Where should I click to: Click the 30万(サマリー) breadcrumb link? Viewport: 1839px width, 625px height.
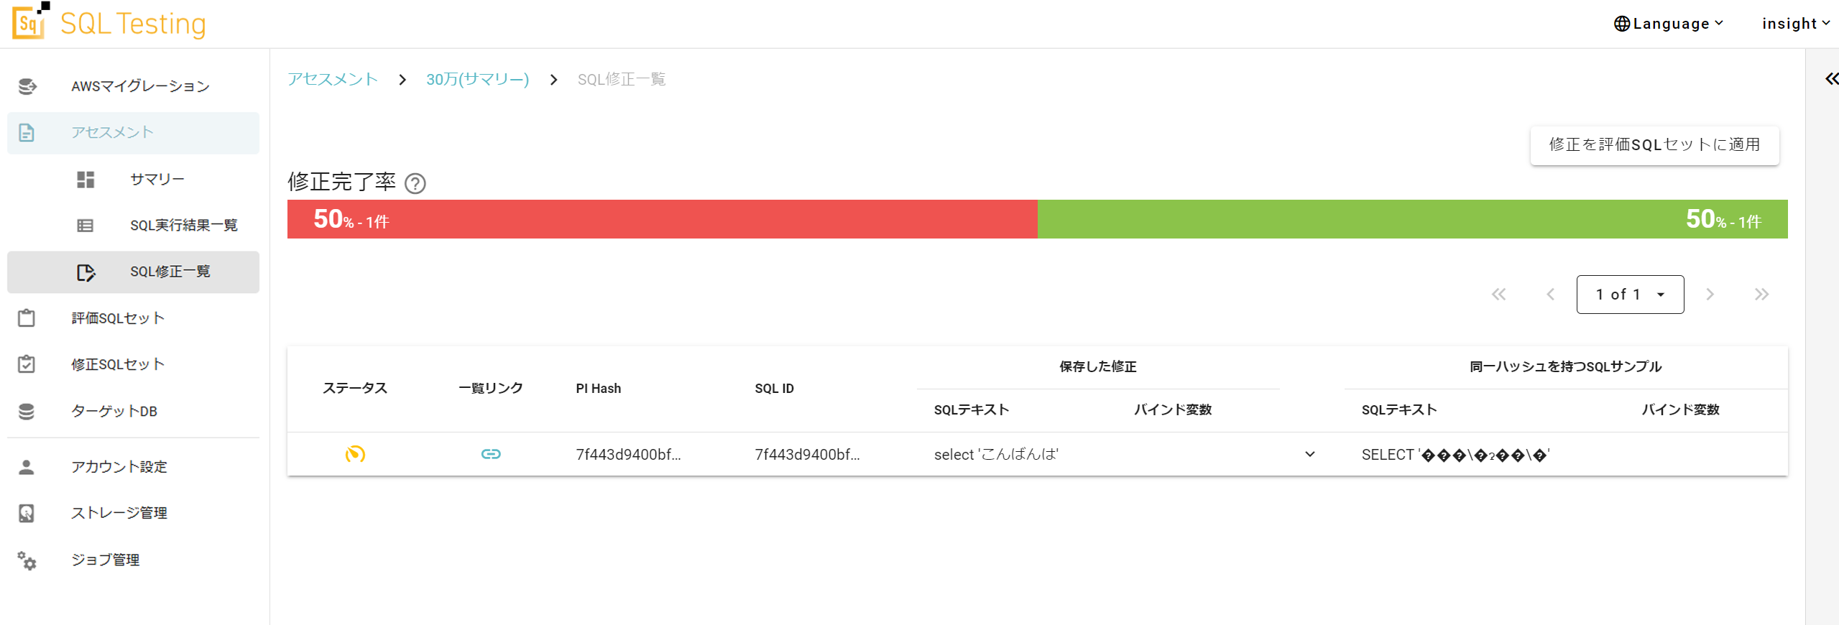tap(477, 79)
